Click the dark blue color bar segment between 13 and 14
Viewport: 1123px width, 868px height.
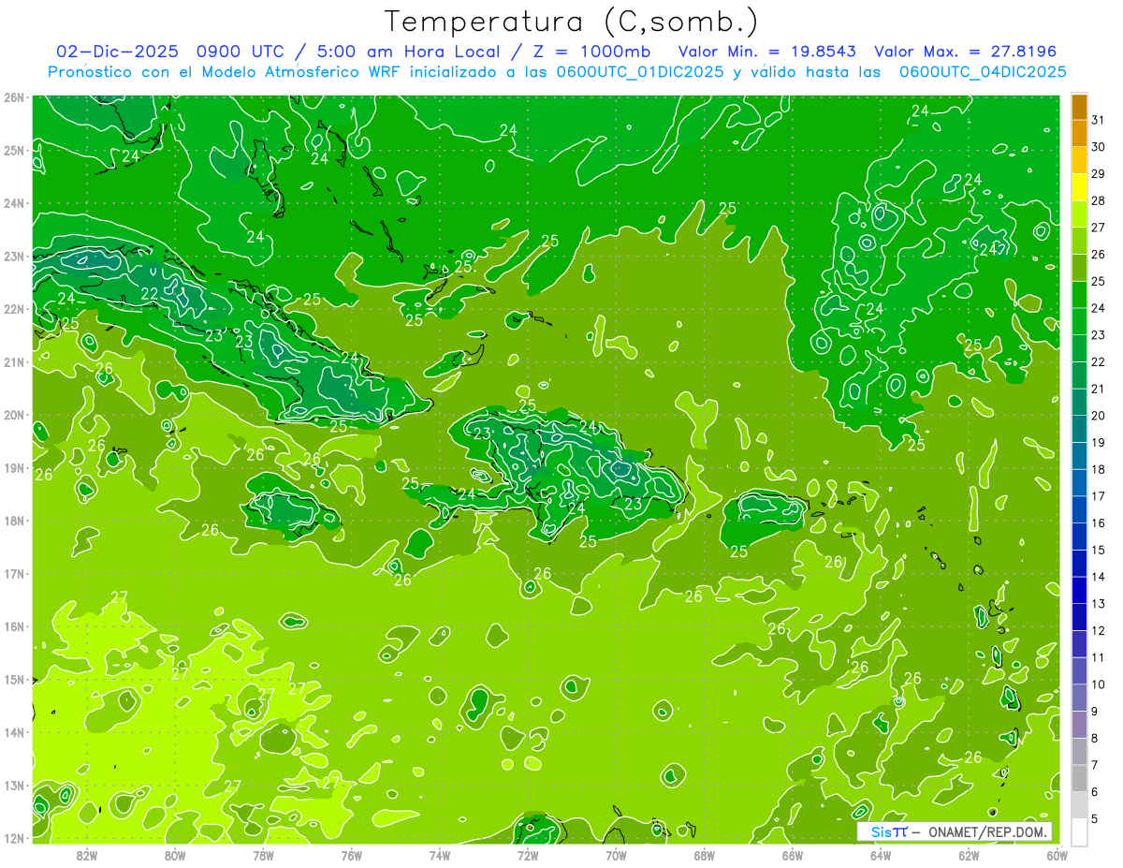click(1079, 590)
